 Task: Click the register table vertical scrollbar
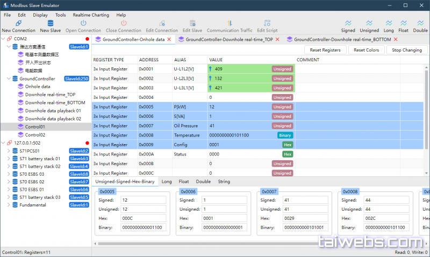pyautogui.click(x=427, y=108)
